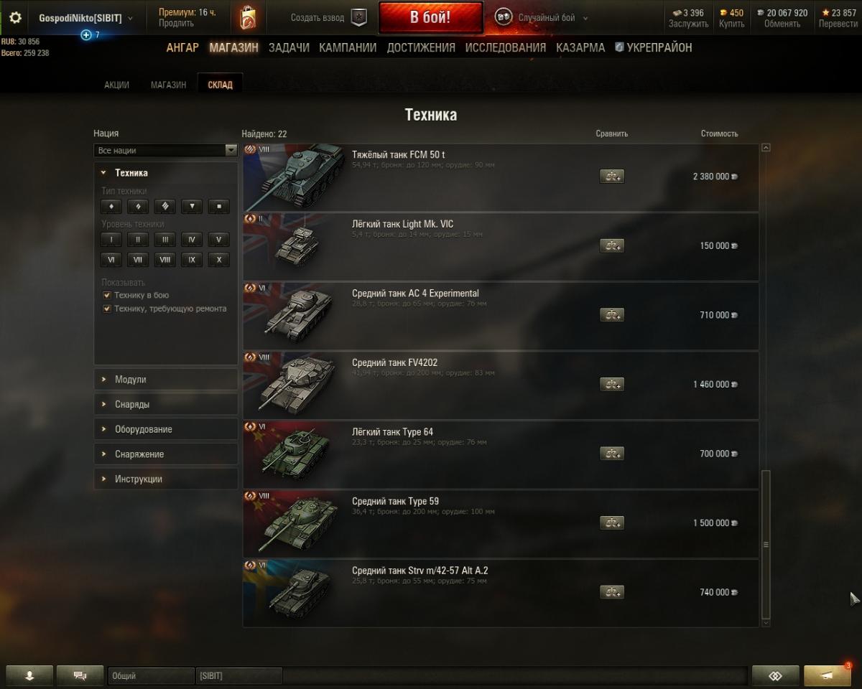Click the create platoon star icon

click(x=359, y=18)
